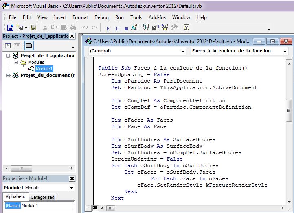Image resolution: width=294 pixels, height=213 pixels.
Task: Open the Debug menu
Action: (x=101, y=17)
